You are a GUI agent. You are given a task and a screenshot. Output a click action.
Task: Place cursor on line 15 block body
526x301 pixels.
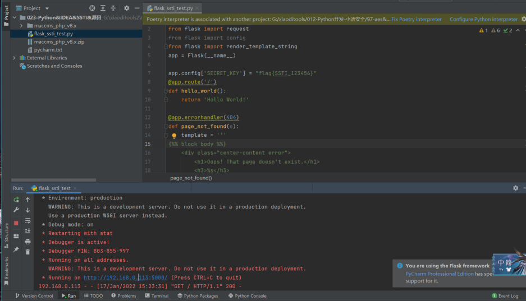point(197,144)
